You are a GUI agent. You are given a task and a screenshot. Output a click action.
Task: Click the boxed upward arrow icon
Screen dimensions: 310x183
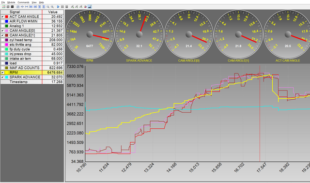(44, 7)
